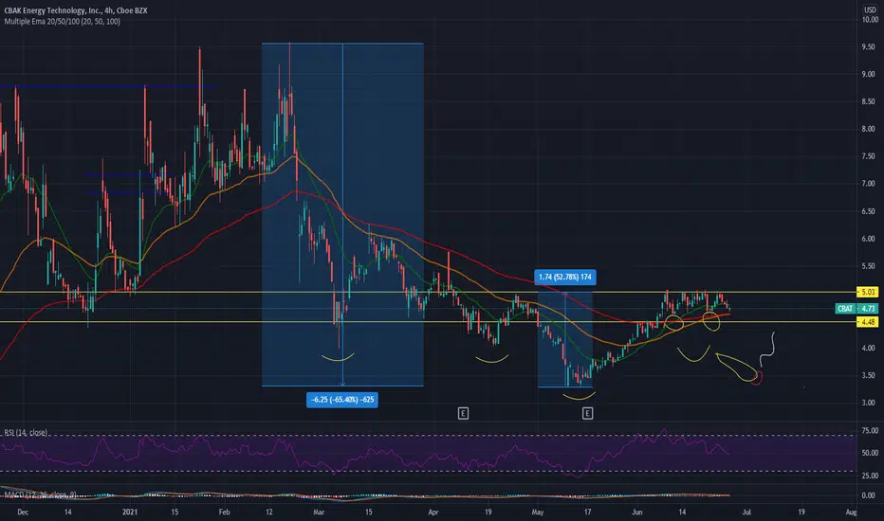Click the RSI 25.00 axis label

pos(870,476)
